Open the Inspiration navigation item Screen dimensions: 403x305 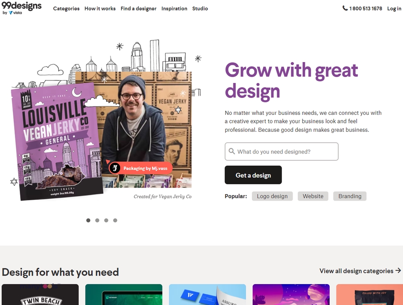(174, 8)
